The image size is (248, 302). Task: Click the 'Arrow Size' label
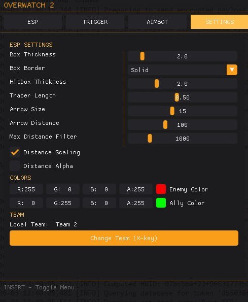click(27, 109)
